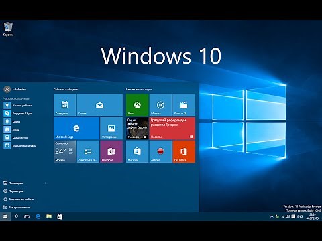Open the Calendar tile
This screenshot has width=322, height=241.
point(65,105)
